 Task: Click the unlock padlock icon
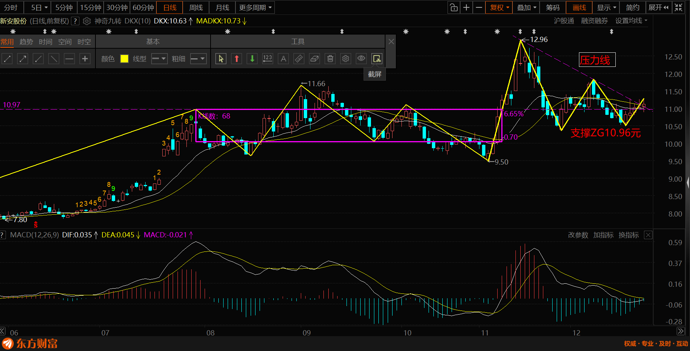click(453, 7)
